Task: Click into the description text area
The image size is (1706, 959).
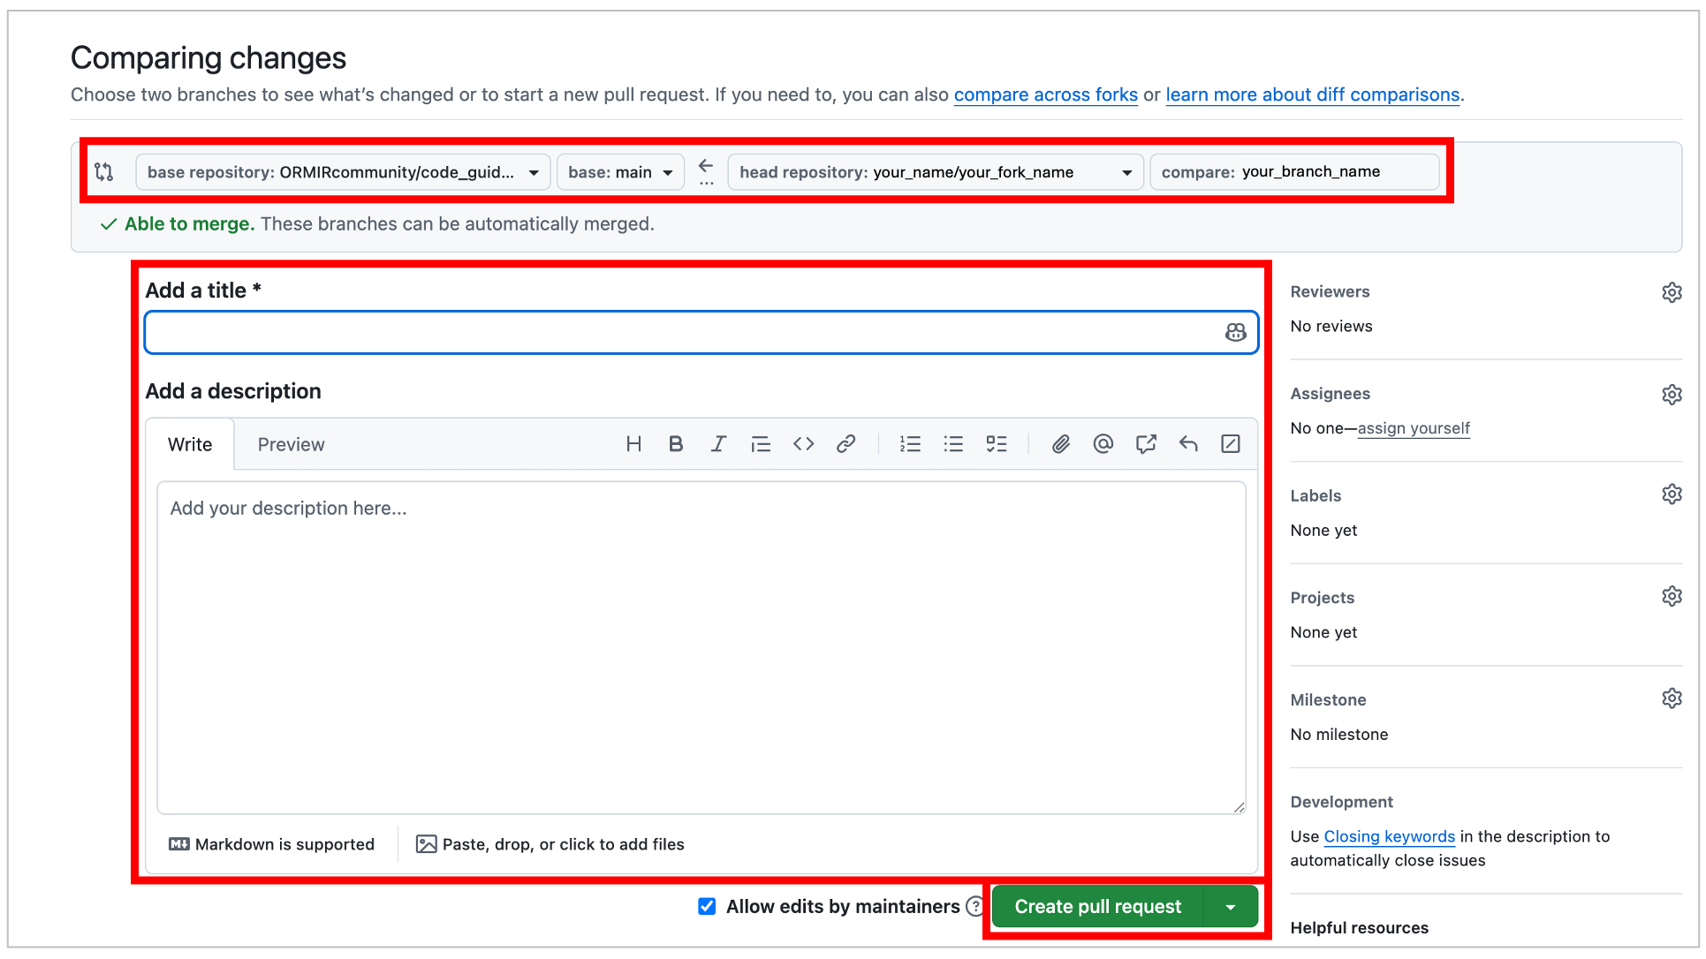Action: pyautogui.click(x=701, y=647)
